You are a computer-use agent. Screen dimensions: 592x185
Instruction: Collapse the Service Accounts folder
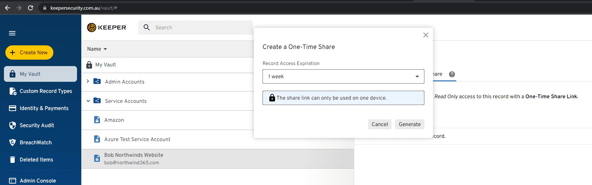pos(88,101)
